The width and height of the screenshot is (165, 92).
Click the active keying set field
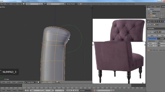click(x=103, y=90)
